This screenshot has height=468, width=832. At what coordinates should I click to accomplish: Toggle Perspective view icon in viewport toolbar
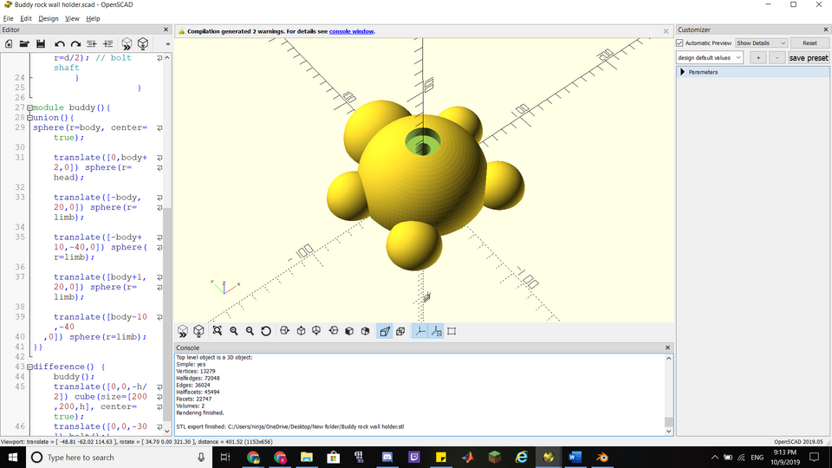pos(385,331)
